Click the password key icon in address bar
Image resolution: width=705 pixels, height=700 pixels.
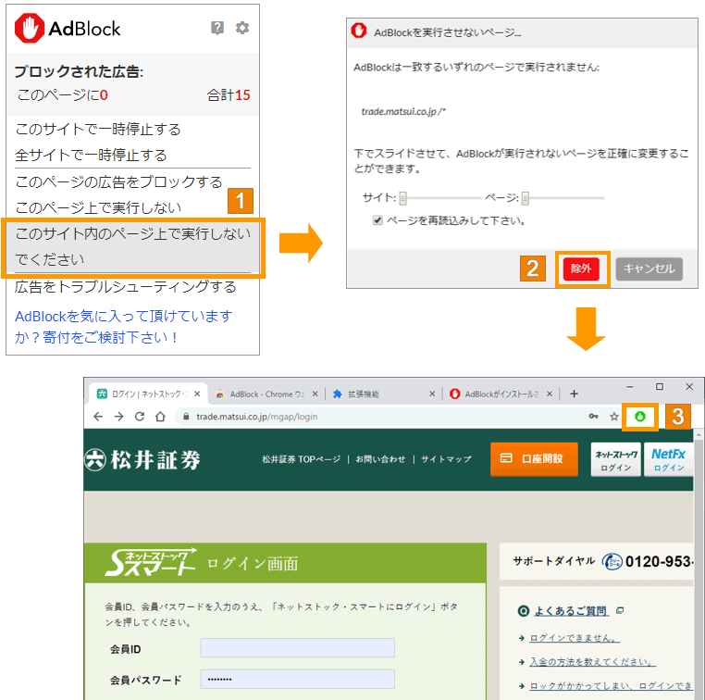coord(593,417)
